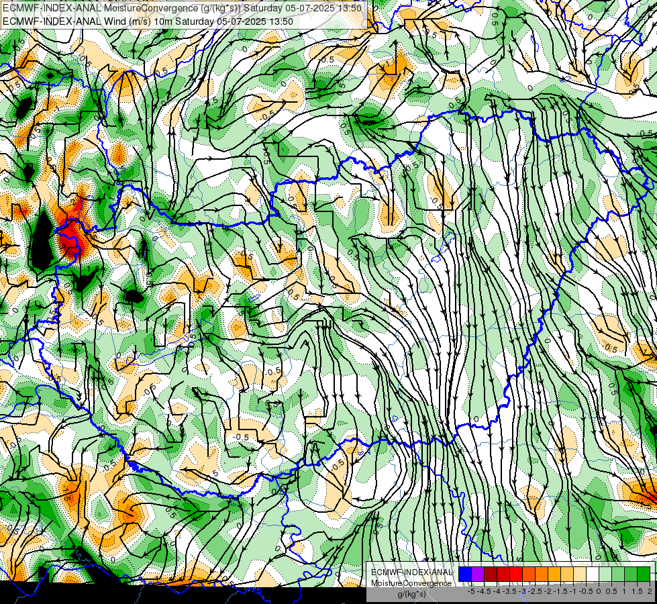Choose the amber swatch between -2 and -1.5
The image size is (657, 604).
tap(554, 574)
